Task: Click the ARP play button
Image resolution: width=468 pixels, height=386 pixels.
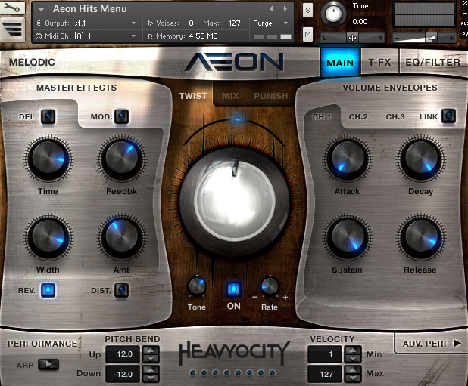Action: [x=48, y=364]
